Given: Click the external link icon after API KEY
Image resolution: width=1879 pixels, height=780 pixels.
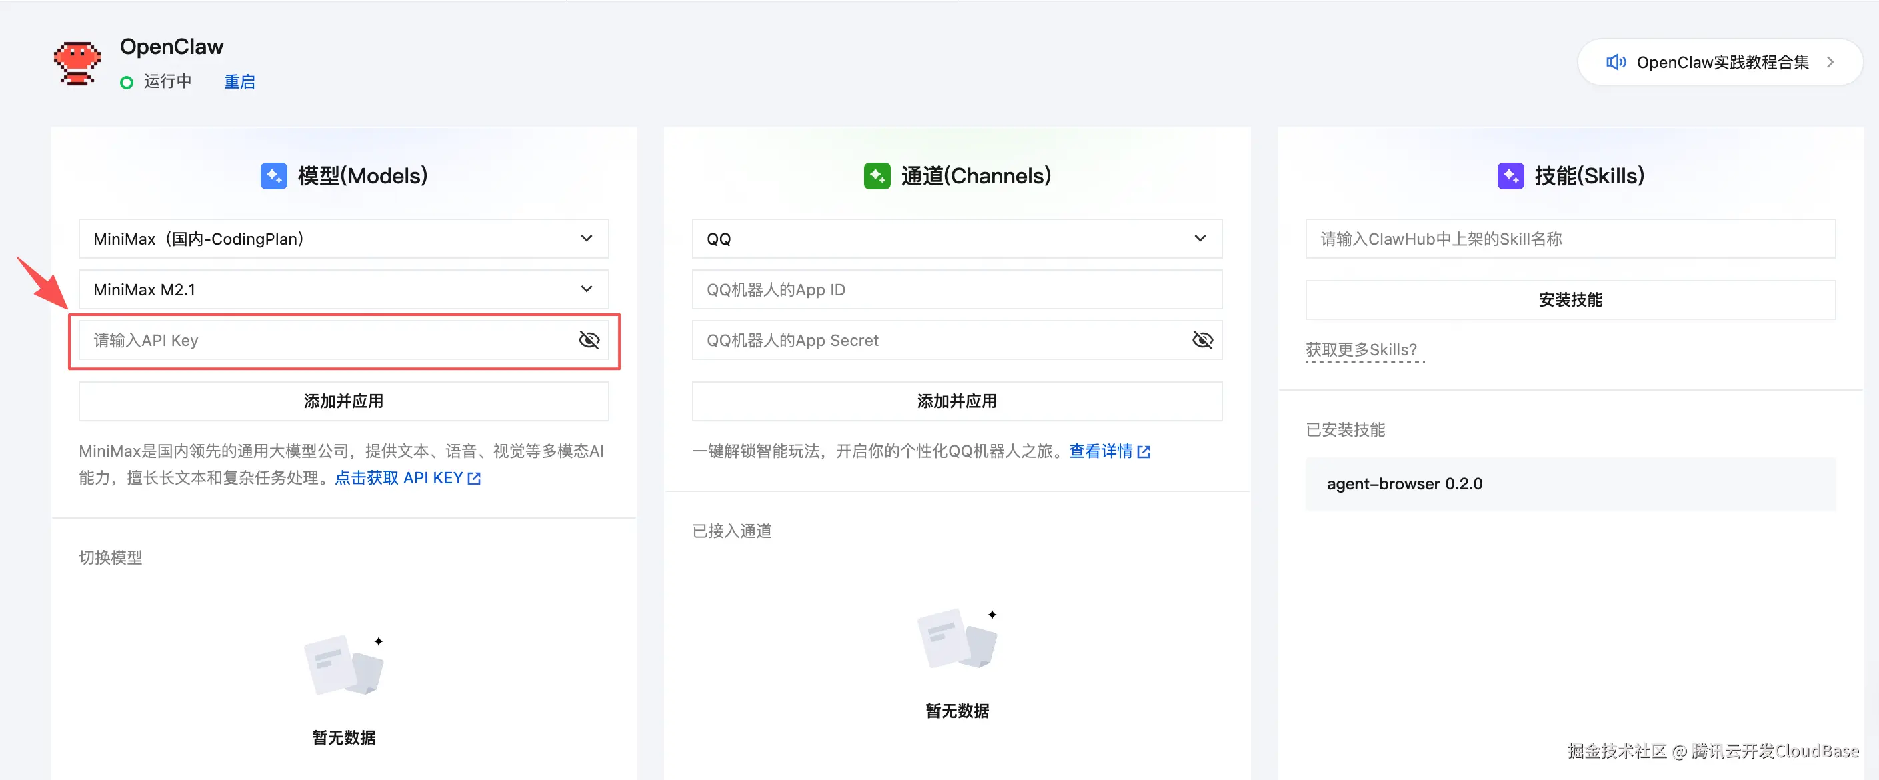Looking at the screenshot, I should point(474,477).
